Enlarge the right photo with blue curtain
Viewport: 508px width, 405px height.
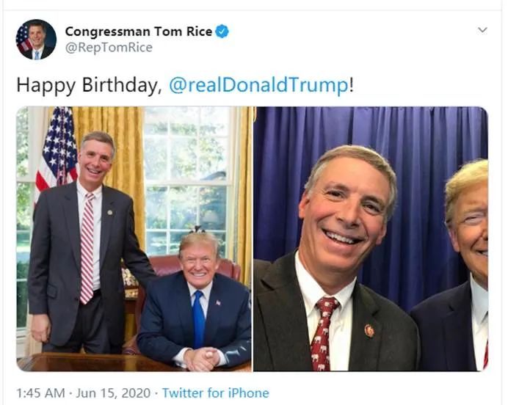pyautogui.click(x=370, y=238)
